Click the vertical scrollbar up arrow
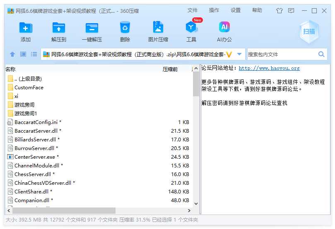335x229 pixels. (x=196, y=69)
